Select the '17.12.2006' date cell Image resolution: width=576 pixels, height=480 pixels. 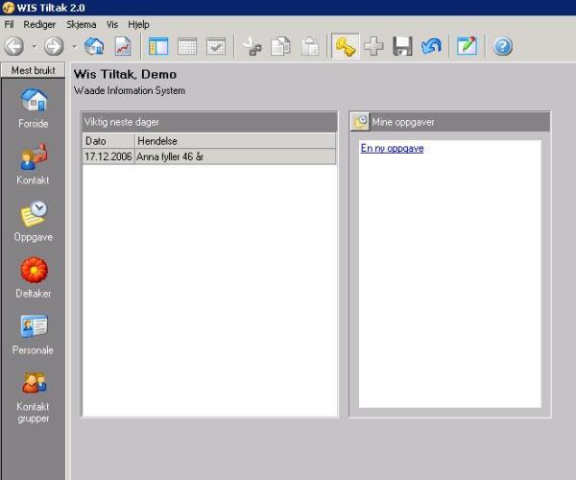[108, 156]
